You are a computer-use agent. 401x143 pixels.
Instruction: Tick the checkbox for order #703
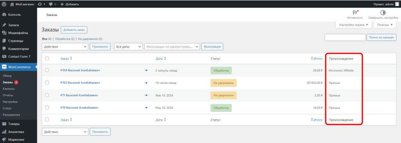tap(47, 83)
